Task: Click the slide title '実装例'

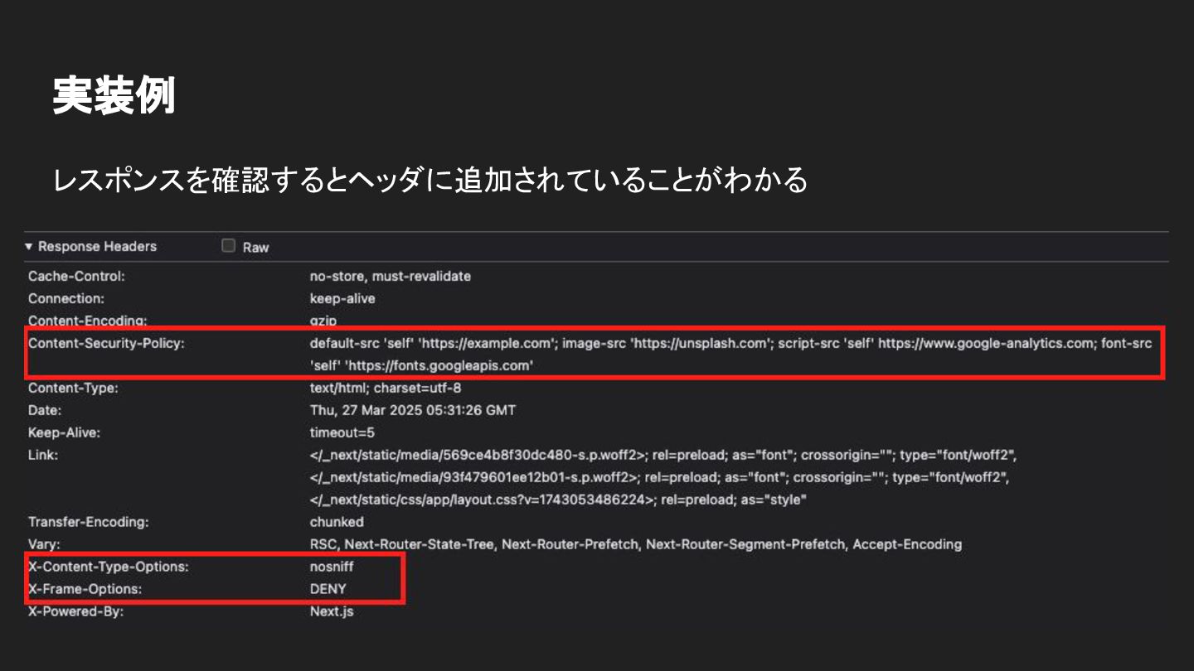Action: click(x=114, y=96)
